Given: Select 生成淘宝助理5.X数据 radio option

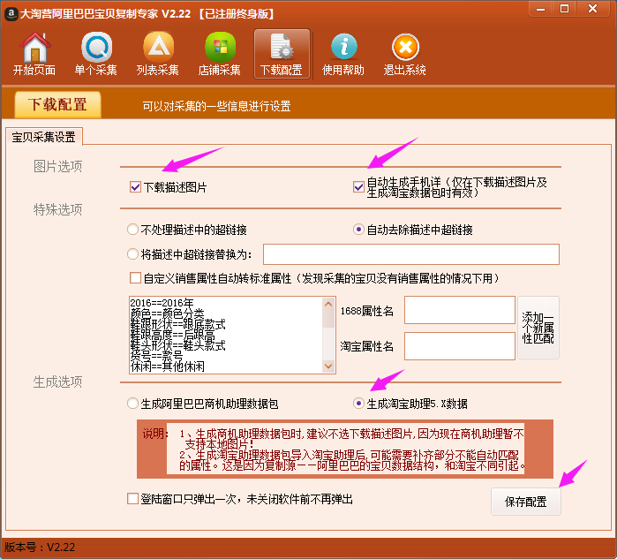Looking at the screenshot, I should coord(358,404).
